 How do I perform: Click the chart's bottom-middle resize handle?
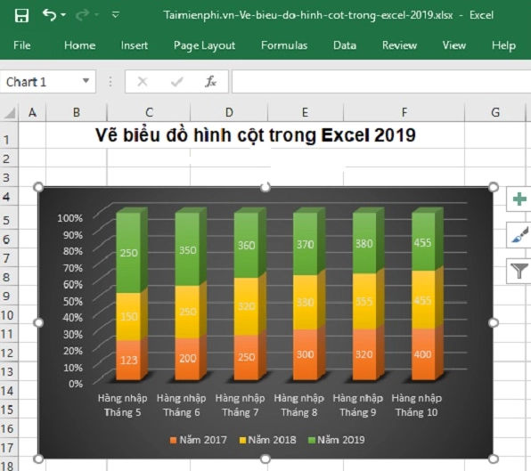click(x=265, y=459)
